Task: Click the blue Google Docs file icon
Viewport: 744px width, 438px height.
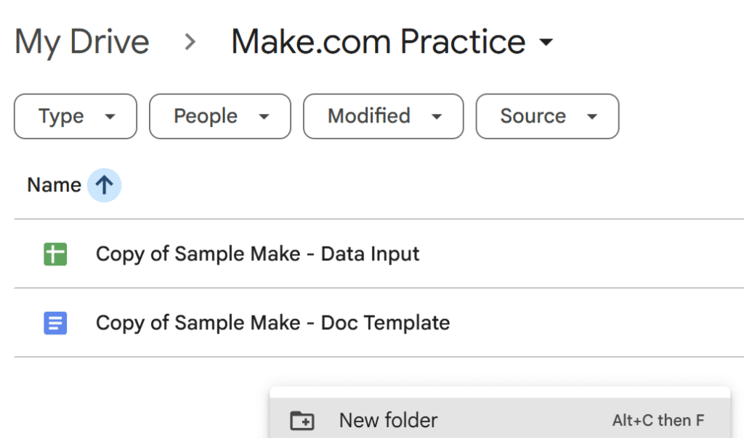Action: [x=55, y=323]
